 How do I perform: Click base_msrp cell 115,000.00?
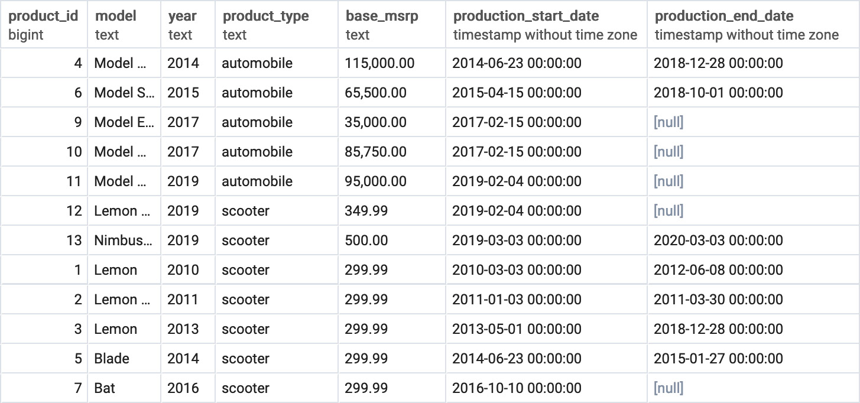(x=392, y=63)
